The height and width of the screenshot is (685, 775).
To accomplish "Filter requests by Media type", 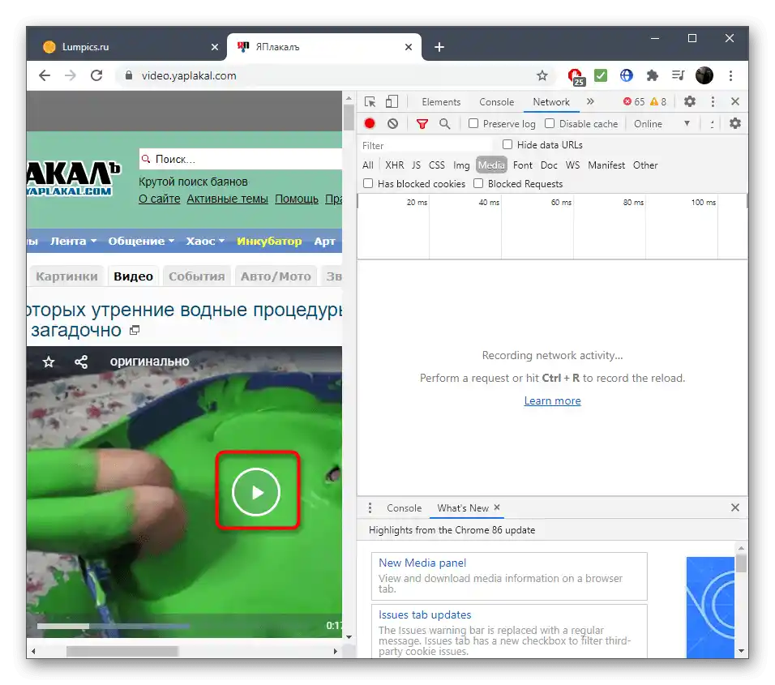I will (x=491, y=165).
